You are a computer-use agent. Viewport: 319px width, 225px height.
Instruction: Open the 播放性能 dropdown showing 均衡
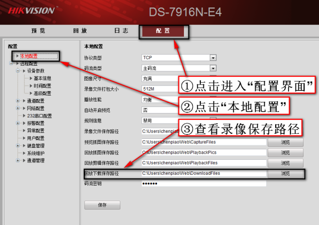(159, 100)
